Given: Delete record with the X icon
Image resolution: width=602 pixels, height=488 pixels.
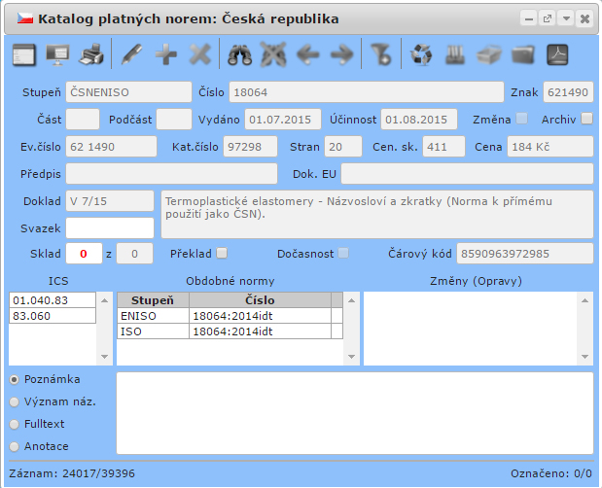Looking at the screenshot, I should pos(200,54).
